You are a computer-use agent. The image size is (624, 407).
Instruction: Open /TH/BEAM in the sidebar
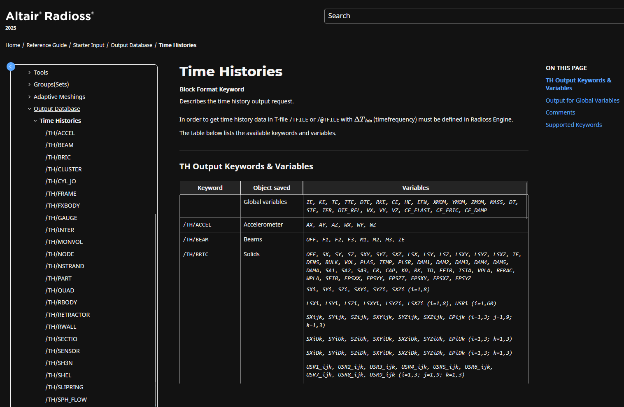point(59,145)
